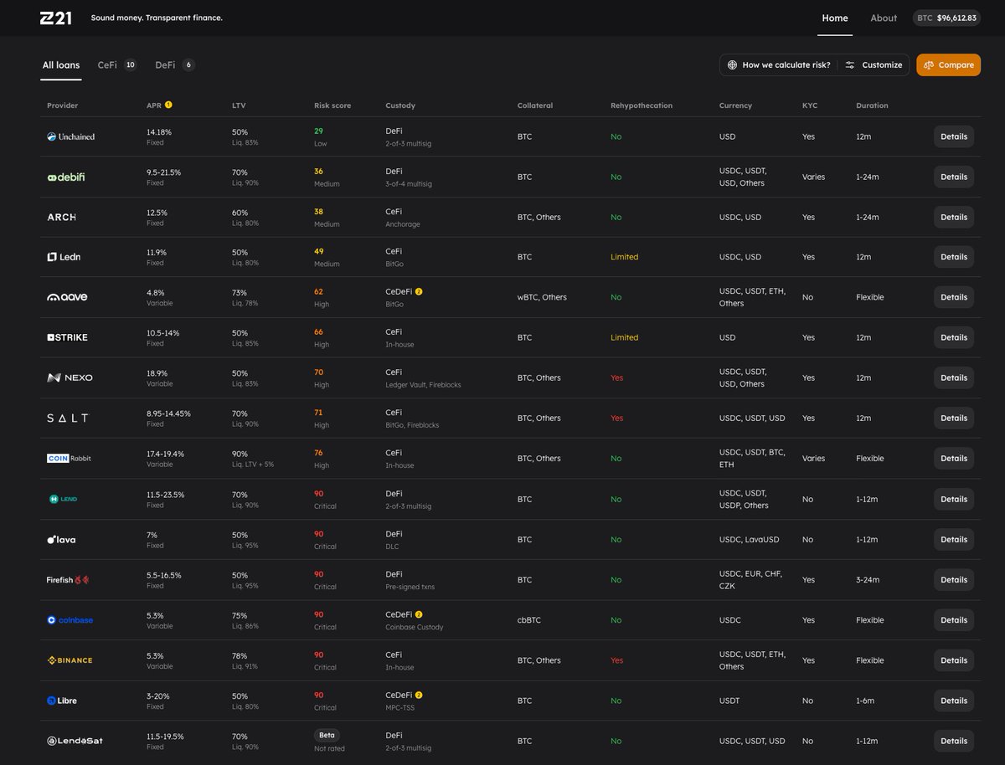Open the Home navigation item

coord(835,18)
